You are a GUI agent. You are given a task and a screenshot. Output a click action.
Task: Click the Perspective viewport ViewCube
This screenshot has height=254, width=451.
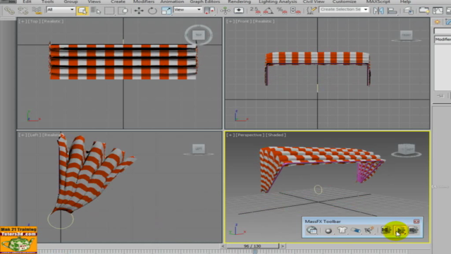pyautogui.click(x=406, y=149)
